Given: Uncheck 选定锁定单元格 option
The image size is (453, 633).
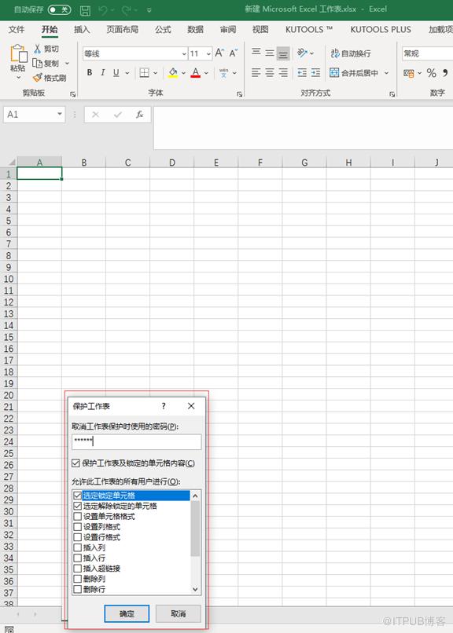Looking at the screenshot, I should click(78, 496).
